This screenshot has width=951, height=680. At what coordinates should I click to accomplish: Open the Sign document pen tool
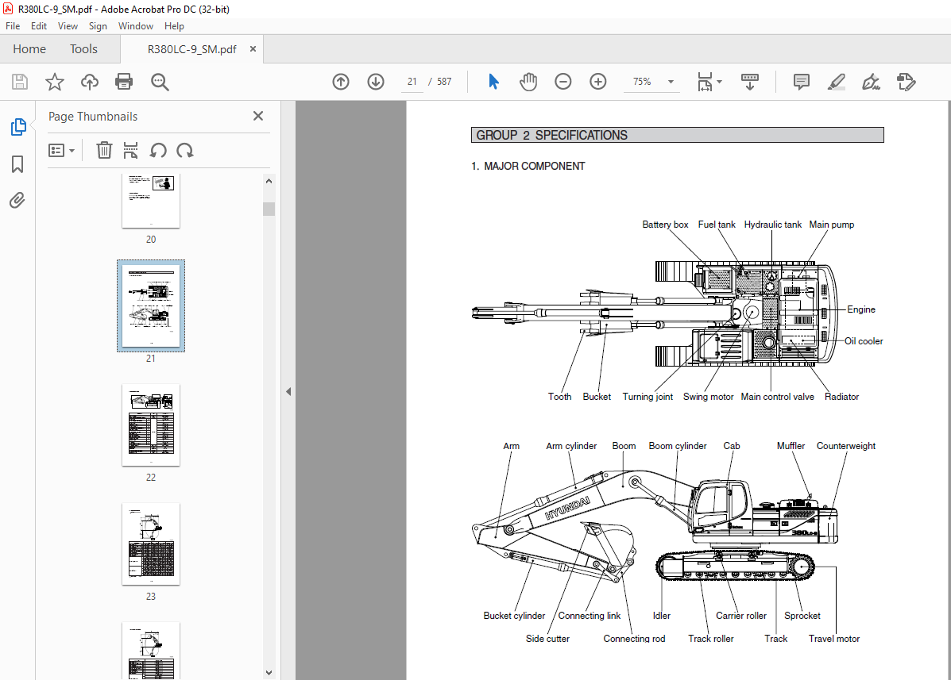pos(871,82)
